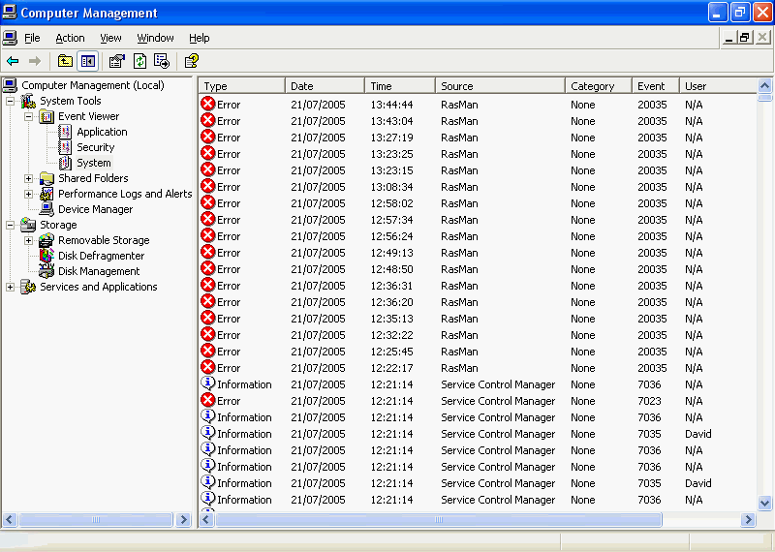Click the System Tools tree icon
Viewport: 775px width, 552px height.
click(x=28, y=101)
